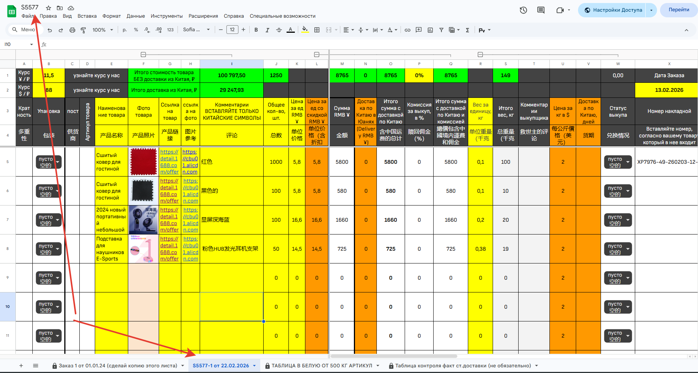This screenshot has height=373, width=698.
Task: Select the paint format roller tool
Action: [83, 30]
